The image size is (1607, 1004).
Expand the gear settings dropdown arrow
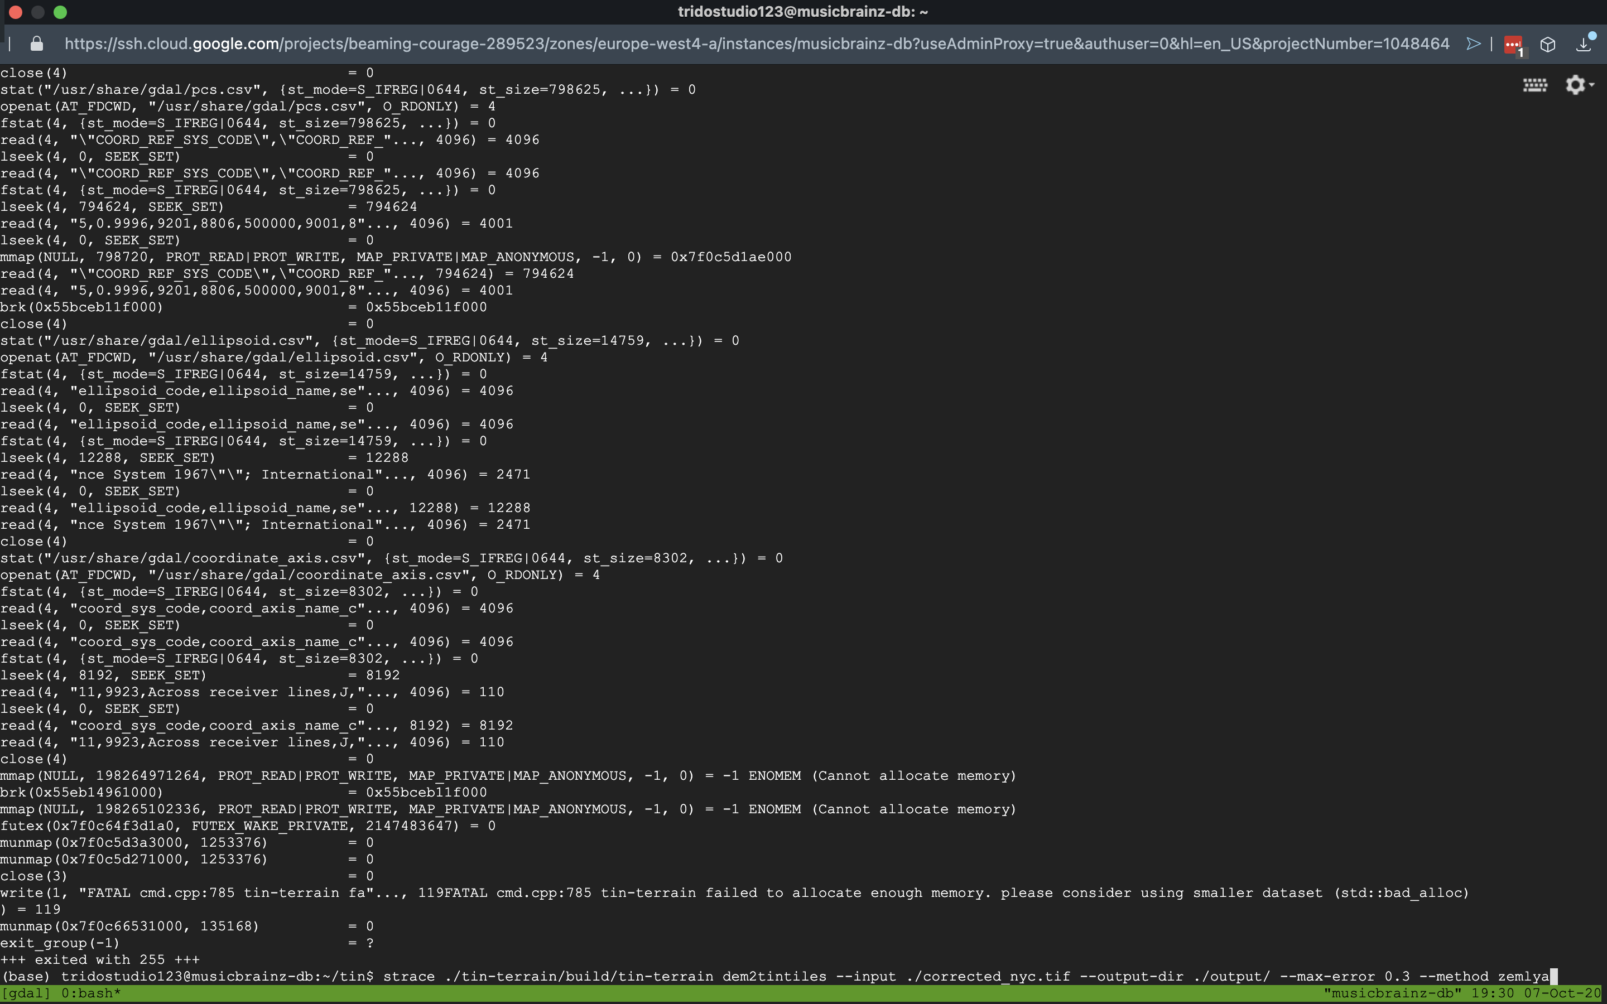click(x=1592, y=85)
